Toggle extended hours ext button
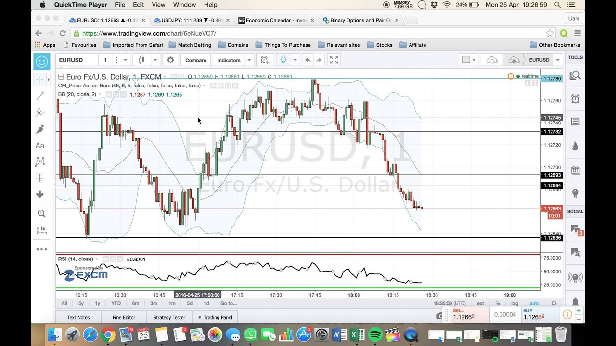Screen dimensions: 616x346 tap(480, 303)
